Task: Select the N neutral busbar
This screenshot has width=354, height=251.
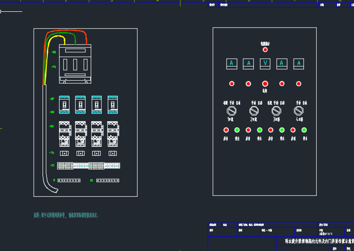Action: tap(69, 180)
